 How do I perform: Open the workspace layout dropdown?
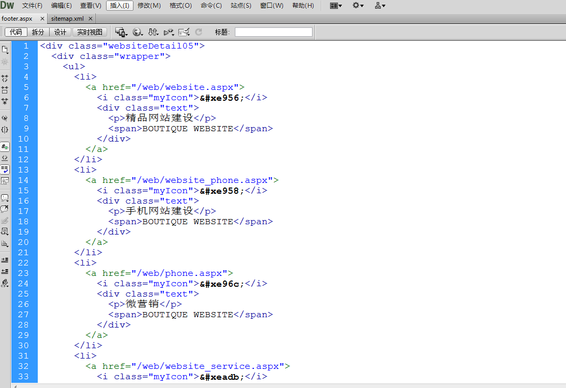pyautogui.click(x=335, y=6)
